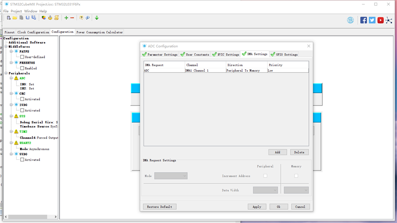Click the TIM2 warning triangle icon
This screenshot has height=223, width=397.
(x=16, y=132)
